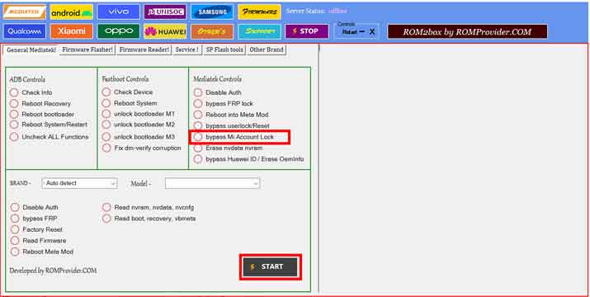Click the cyan brand button with green text

click(259, 31)
